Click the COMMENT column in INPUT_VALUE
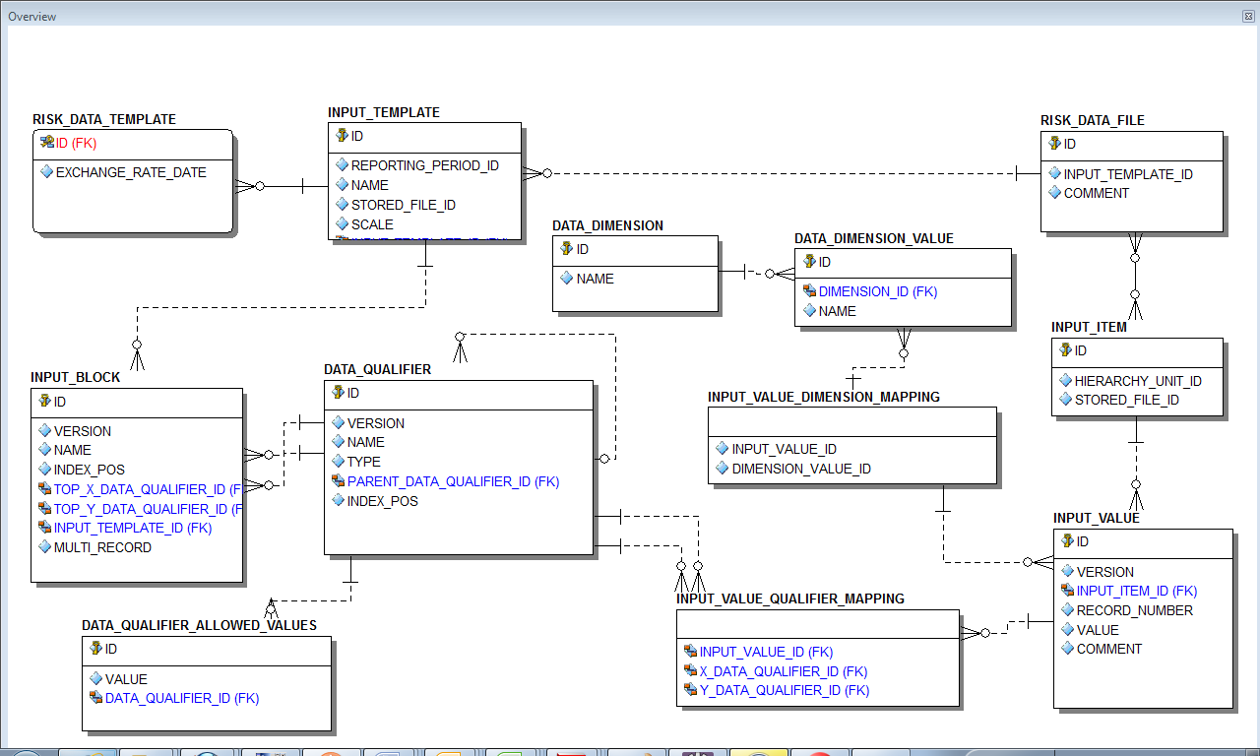Image resolution: width=1260 pixels, height=756 pixels. click(x=1109, y=649)
